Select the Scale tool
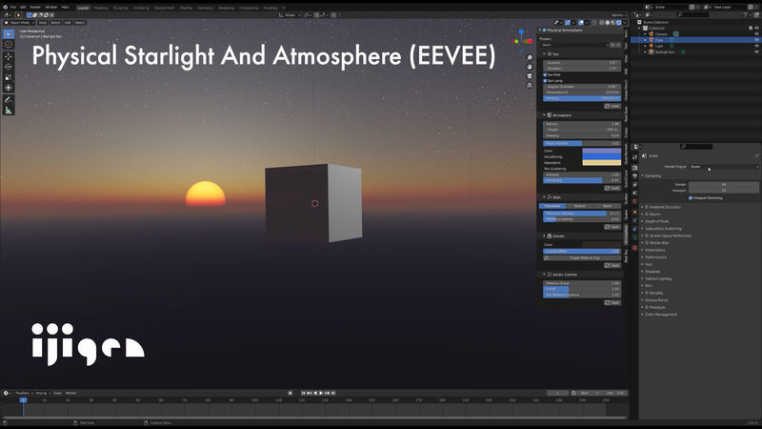Viewport: 762px width, 429px height. (9, 77)
